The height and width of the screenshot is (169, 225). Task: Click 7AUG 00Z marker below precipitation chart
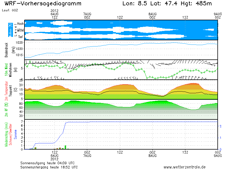click(x=87, y=154)
